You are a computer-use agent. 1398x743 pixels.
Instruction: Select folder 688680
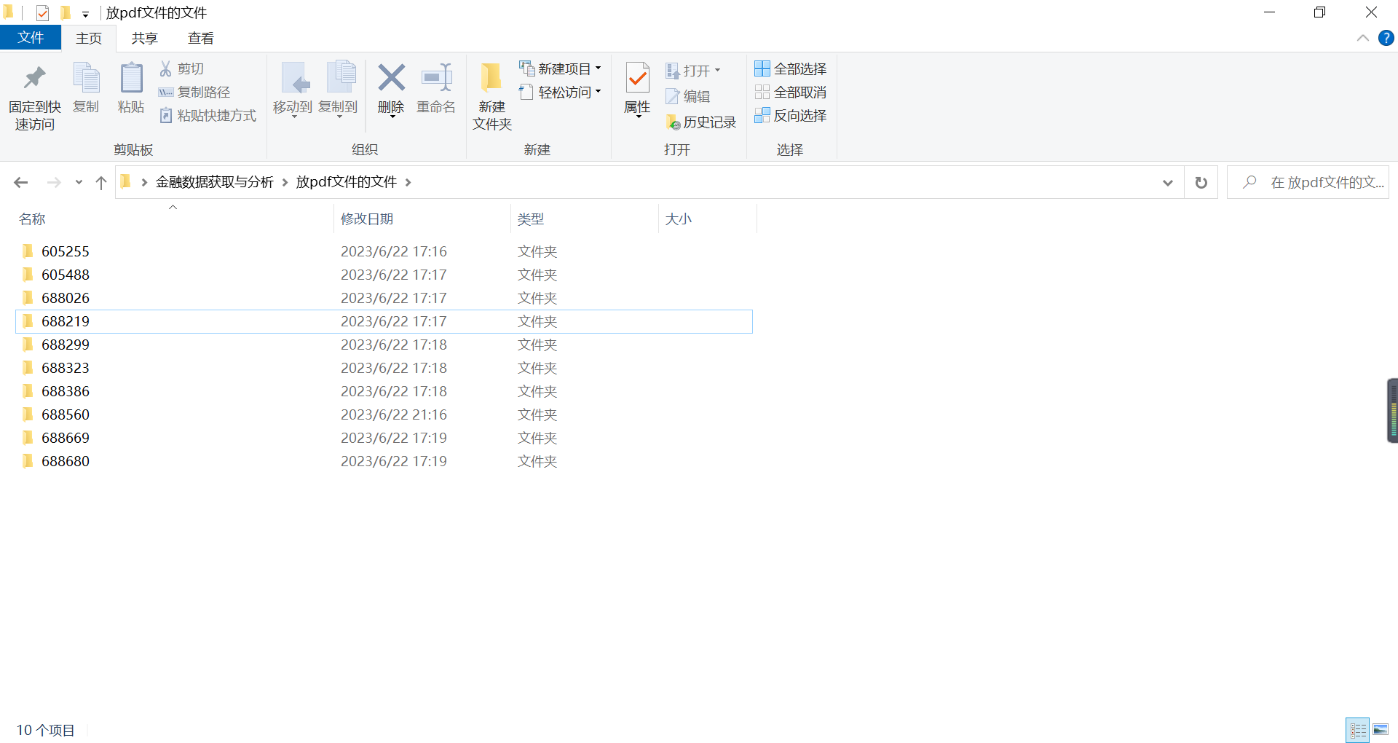pos(384,461)
